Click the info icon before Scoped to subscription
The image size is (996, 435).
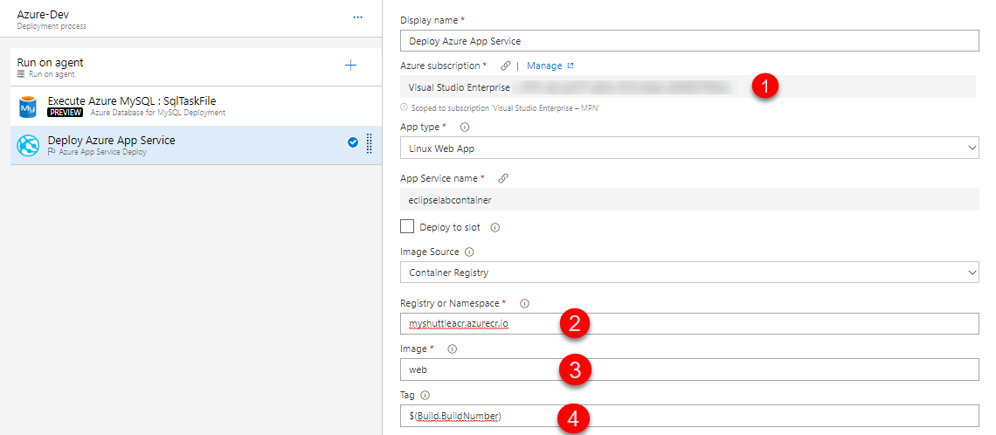point(404,108)
